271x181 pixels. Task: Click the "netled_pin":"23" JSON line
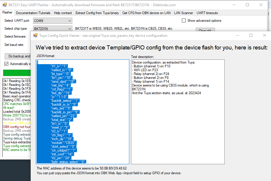[63, 116]
